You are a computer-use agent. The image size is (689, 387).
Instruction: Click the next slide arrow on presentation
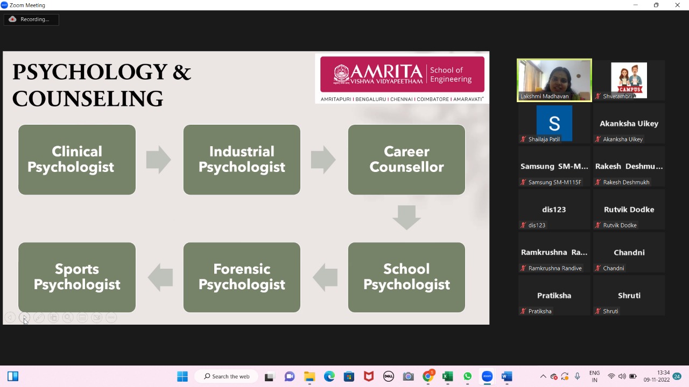coord(24,318)
